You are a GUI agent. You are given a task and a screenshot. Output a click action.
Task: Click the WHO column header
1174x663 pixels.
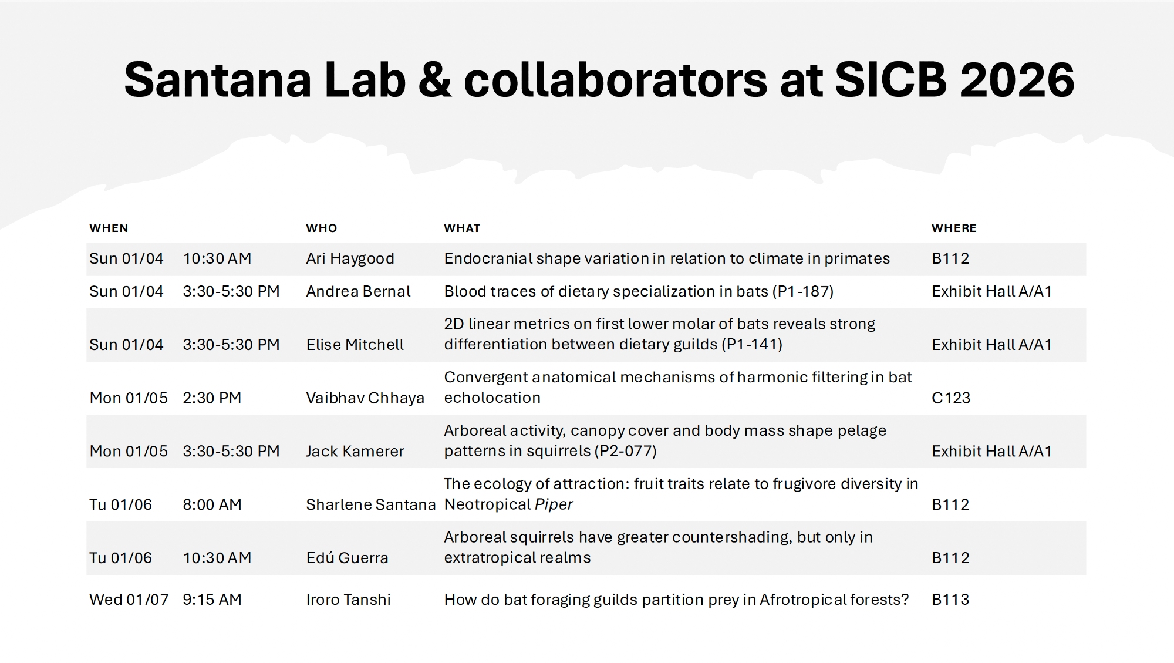tap(321, 228)
